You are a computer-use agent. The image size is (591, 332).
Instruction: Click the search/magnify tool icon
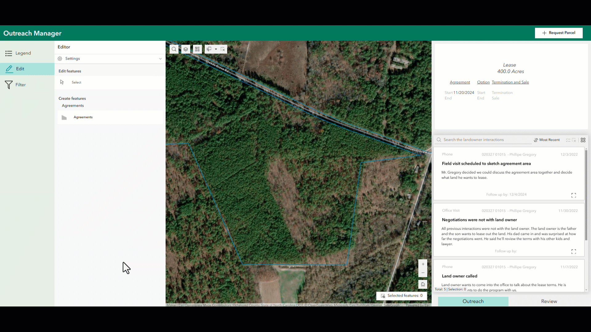(x=174, y=49)
